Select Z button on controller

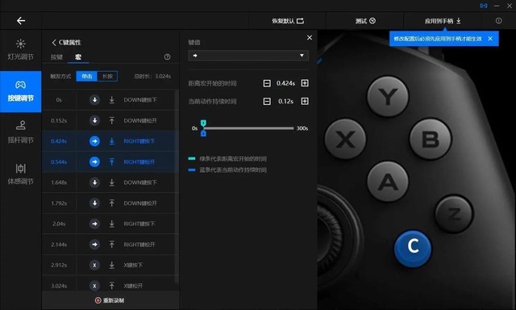[x=454, y=214]
